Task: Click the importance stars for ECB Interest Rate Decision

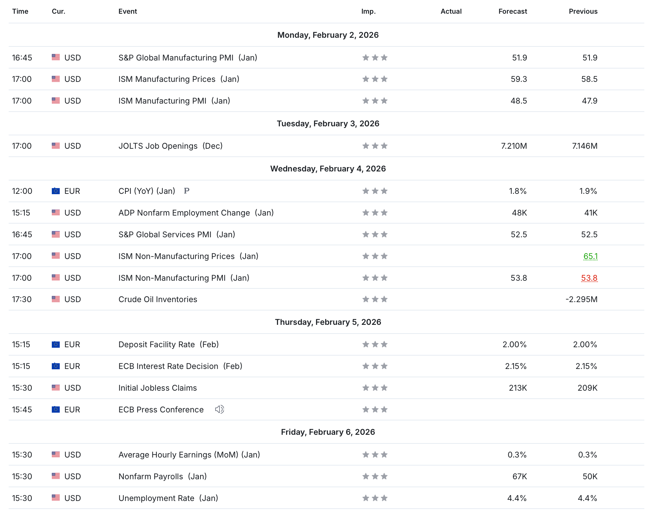Action: point(375,366)
